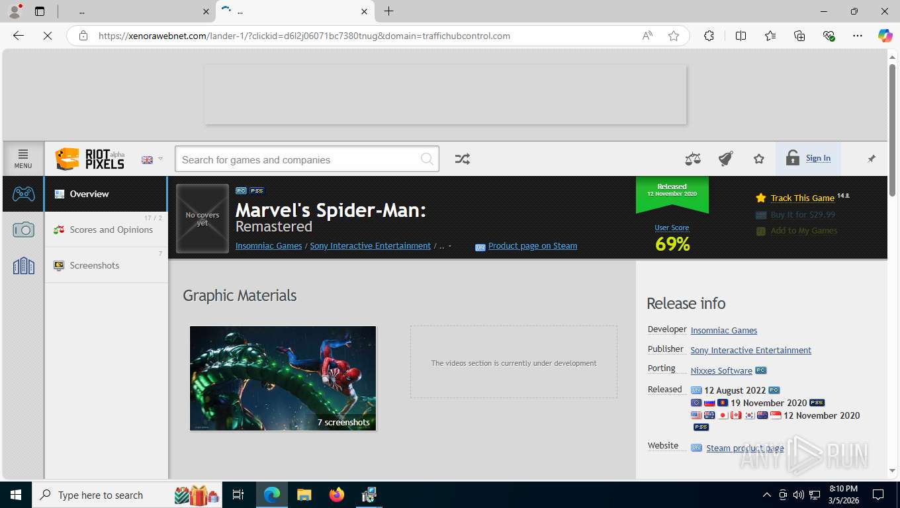Open a new tab with plus button
900x508 pixels.
pos(388,11)
